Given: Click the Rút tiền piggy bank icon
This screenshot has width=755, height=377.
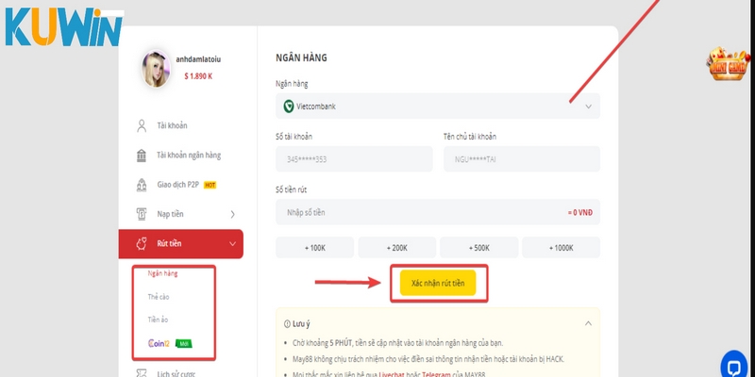Looking at the screenshot, I should (x=142, y=244).
